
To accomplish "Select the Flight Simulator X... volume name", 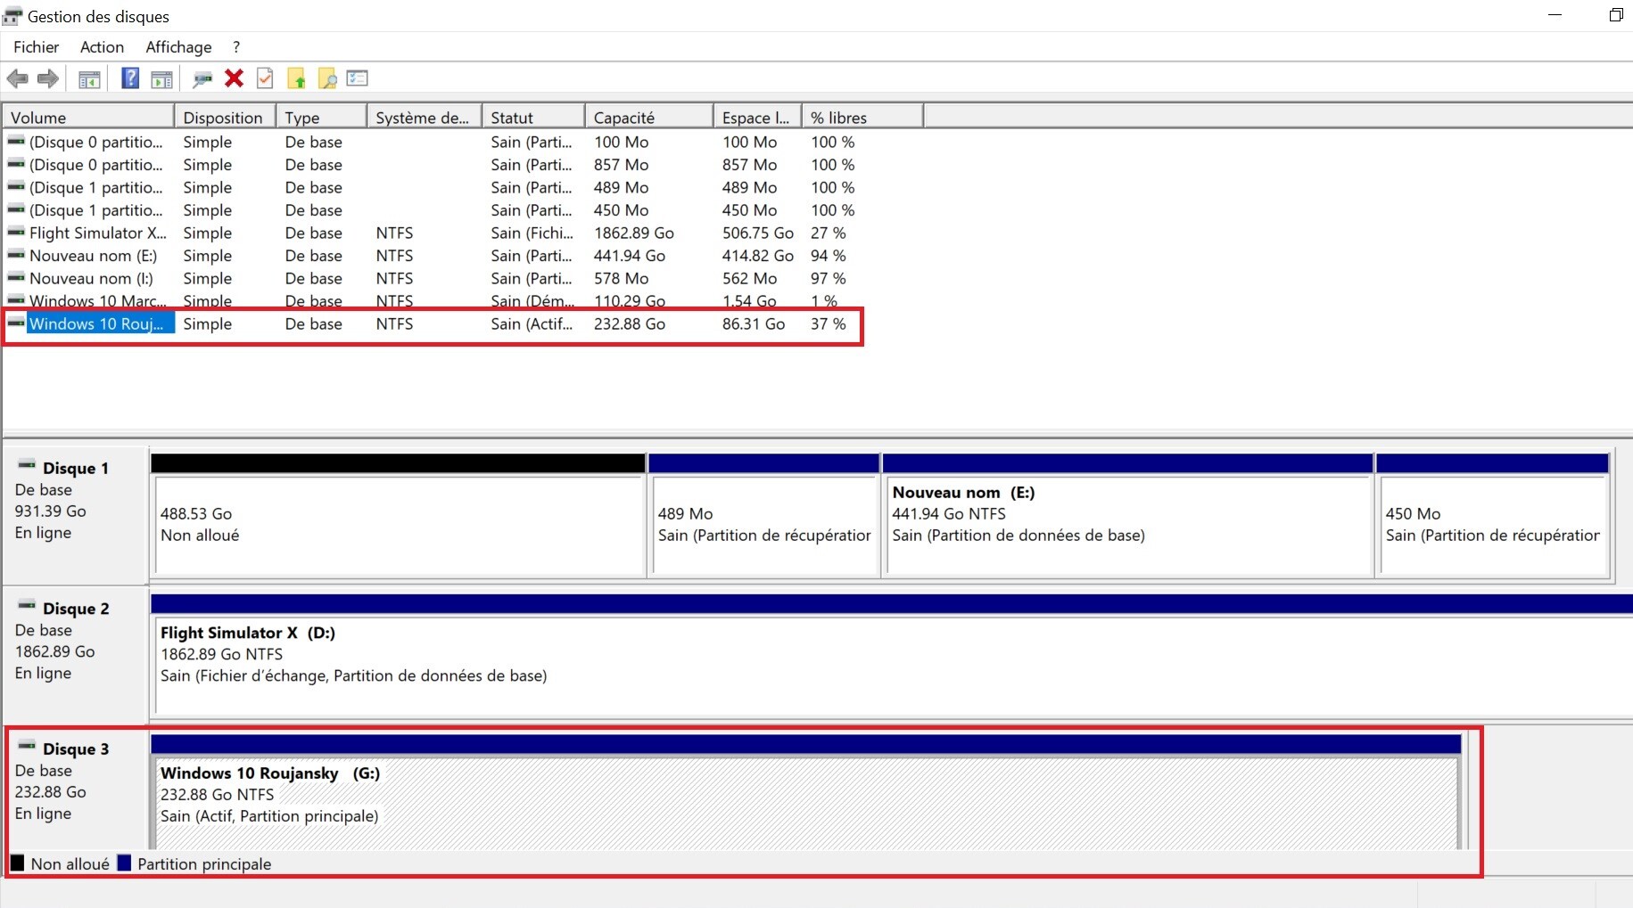I will click(x=97, y=233).
